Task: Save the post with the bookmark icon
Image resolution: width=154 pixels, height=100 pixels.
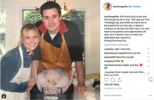Action: click(151, 80)
